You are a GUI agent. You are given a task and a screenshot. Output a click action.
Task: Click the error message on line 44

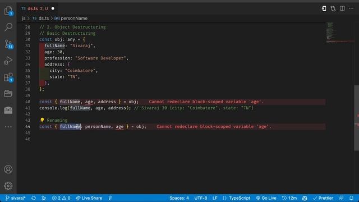pyautogui.click(x=214, y=127)
